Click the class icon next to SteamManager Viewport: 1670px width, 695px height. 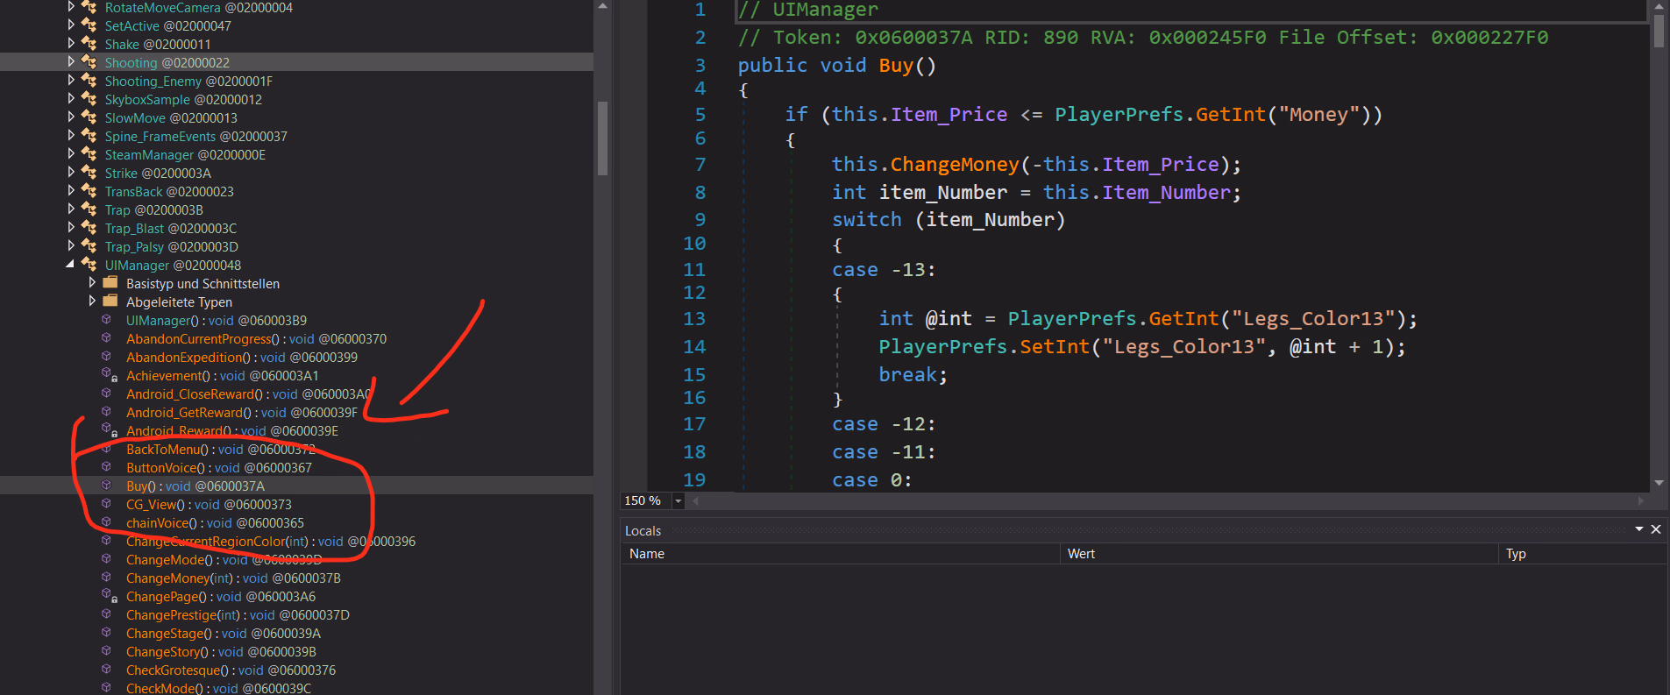click(89, 154)
